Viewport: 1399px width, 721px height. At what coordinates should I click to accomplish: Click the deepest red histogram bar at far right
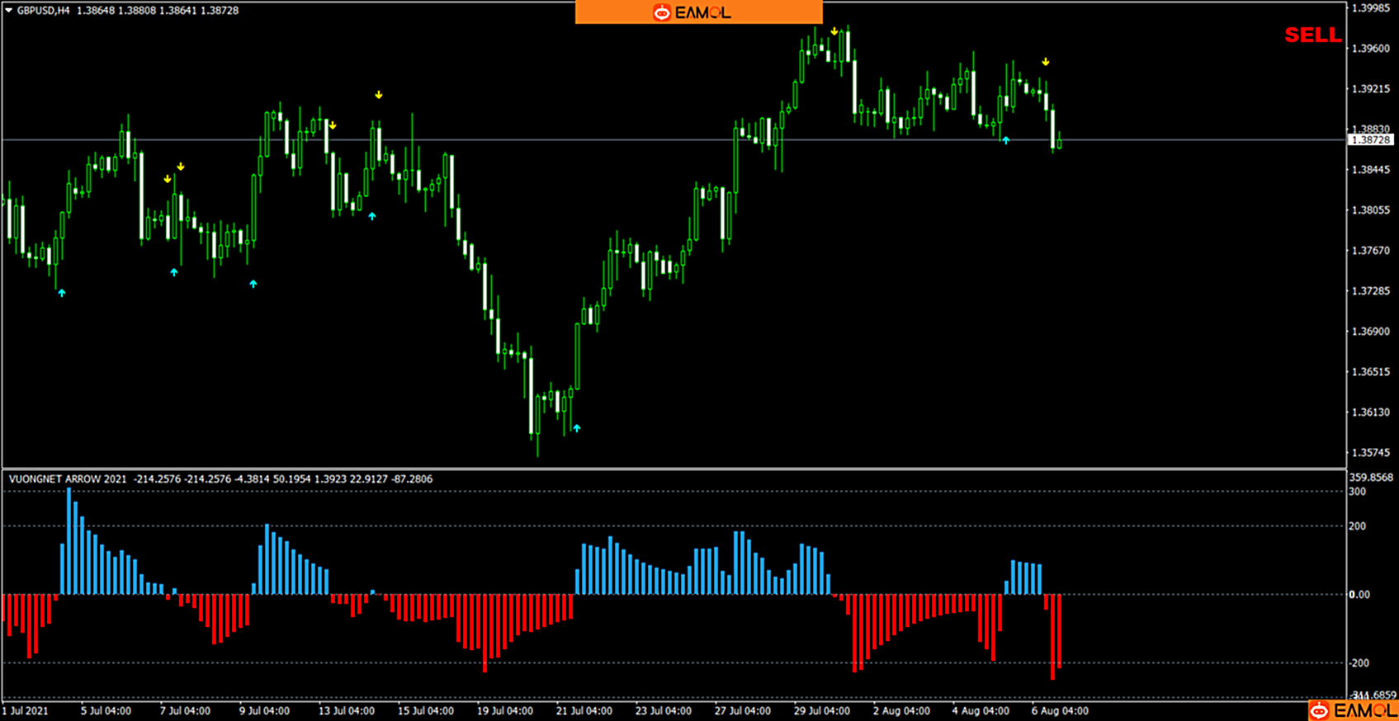point(1052,637)
